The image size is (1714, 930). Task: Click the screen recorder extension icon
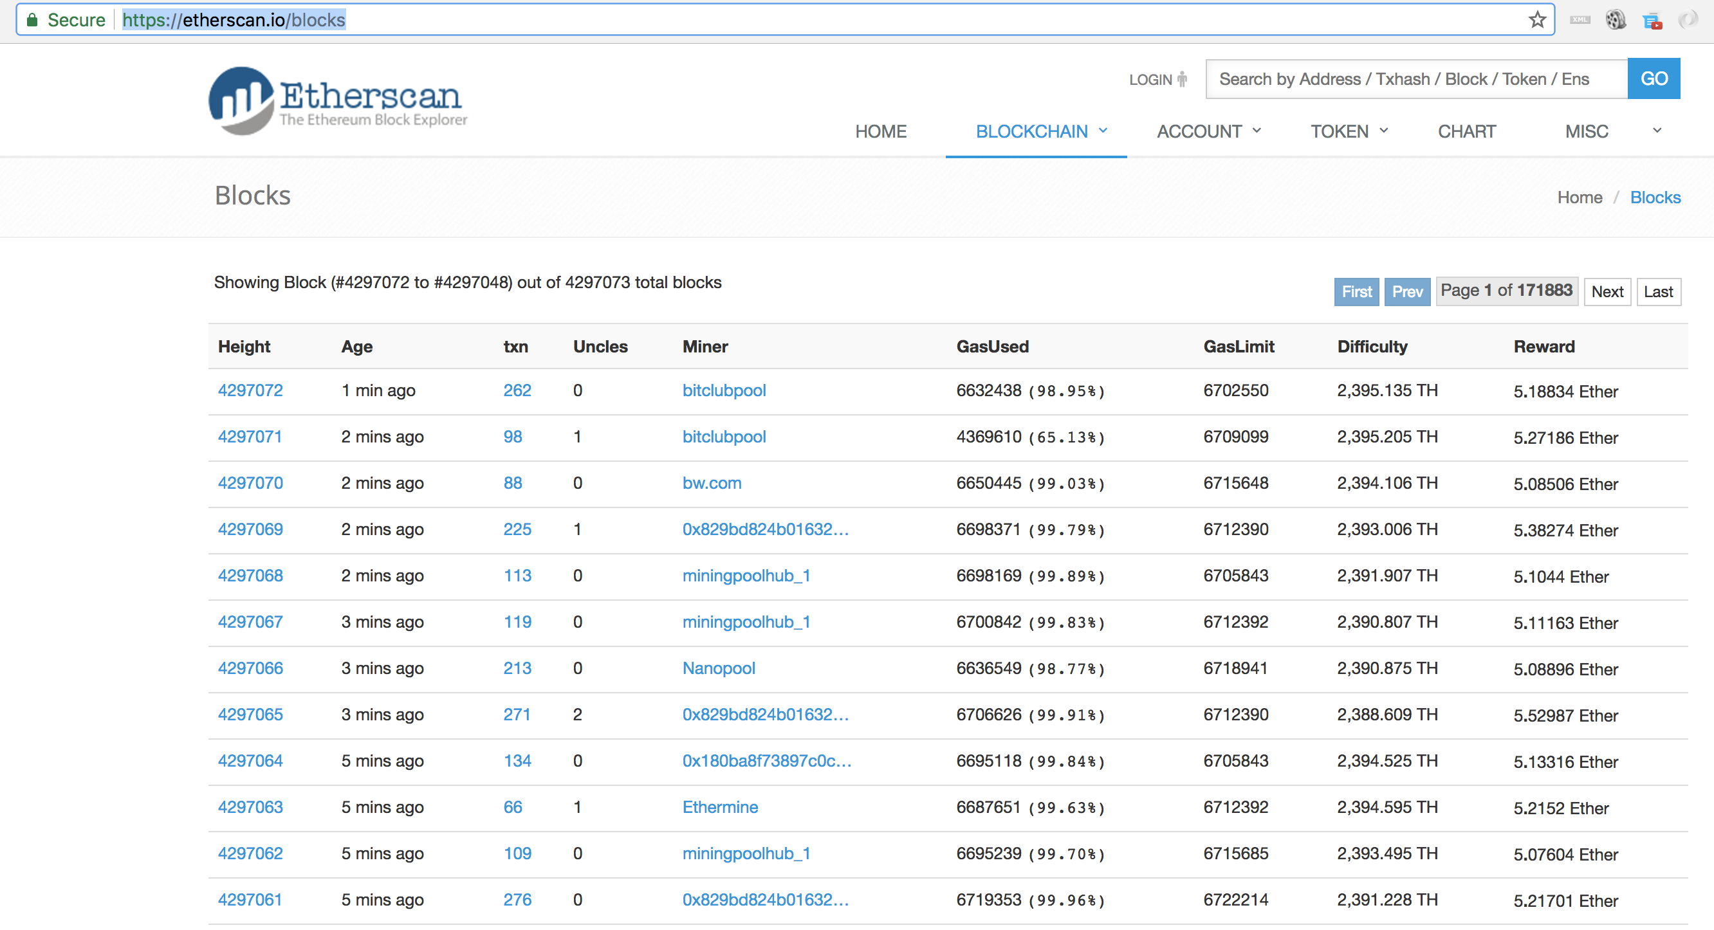pos(1652,21)
